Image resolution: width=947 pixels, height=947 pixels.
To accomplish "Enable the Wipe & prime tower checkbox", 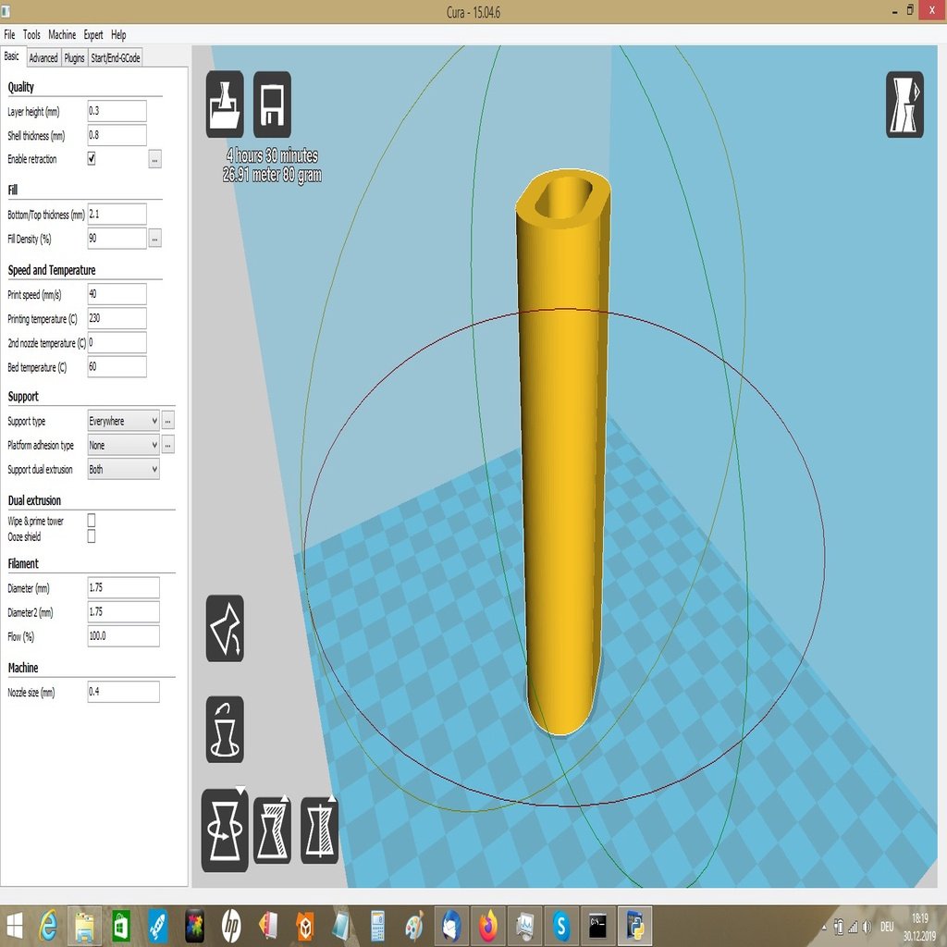I will [92, 521].
